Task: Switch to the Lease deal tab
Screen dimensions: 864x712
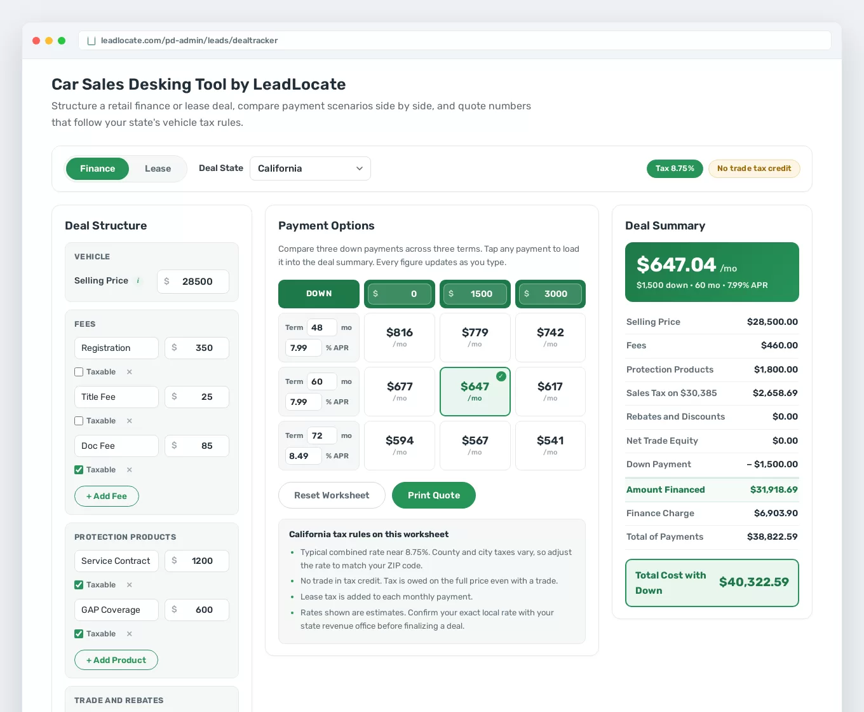Action: (158, 168)
